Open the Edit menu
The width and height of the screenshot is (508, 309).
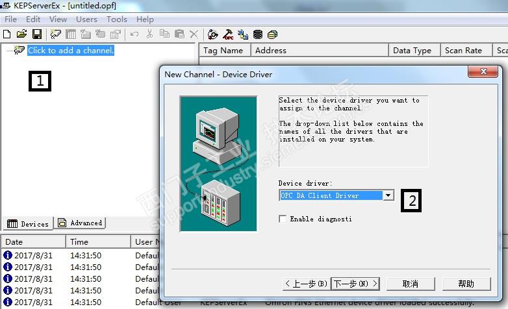[x=33, y=19]
